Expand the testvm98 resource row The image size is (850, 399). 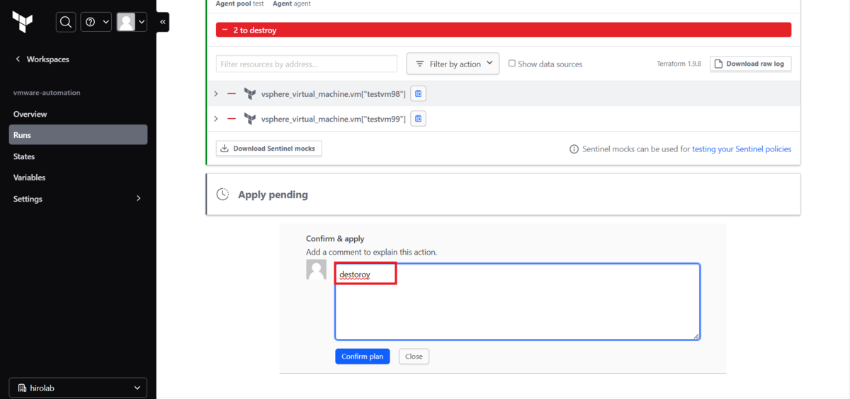[x=216, y=93]
